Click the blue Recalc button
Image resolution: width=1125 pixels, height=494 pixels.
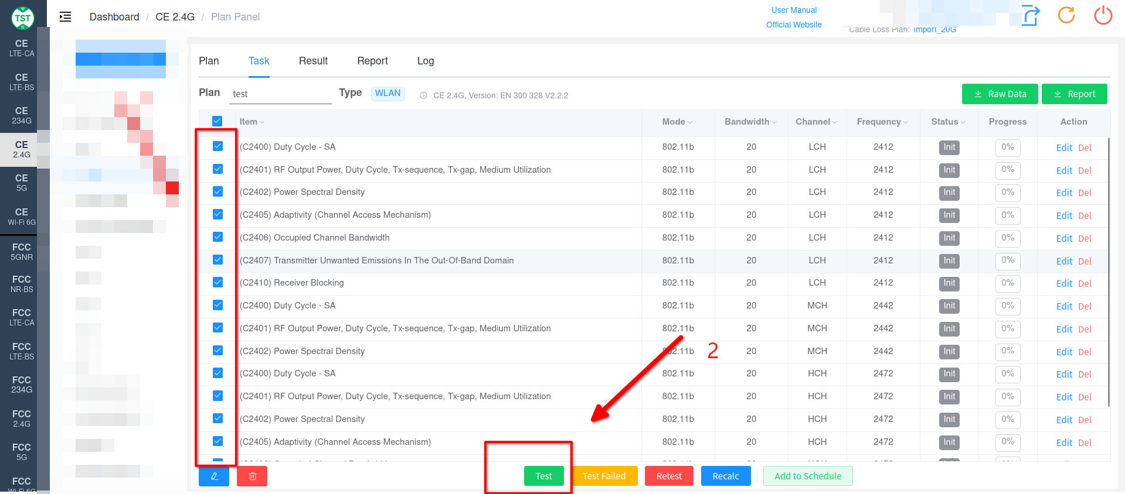pos(726,476)
